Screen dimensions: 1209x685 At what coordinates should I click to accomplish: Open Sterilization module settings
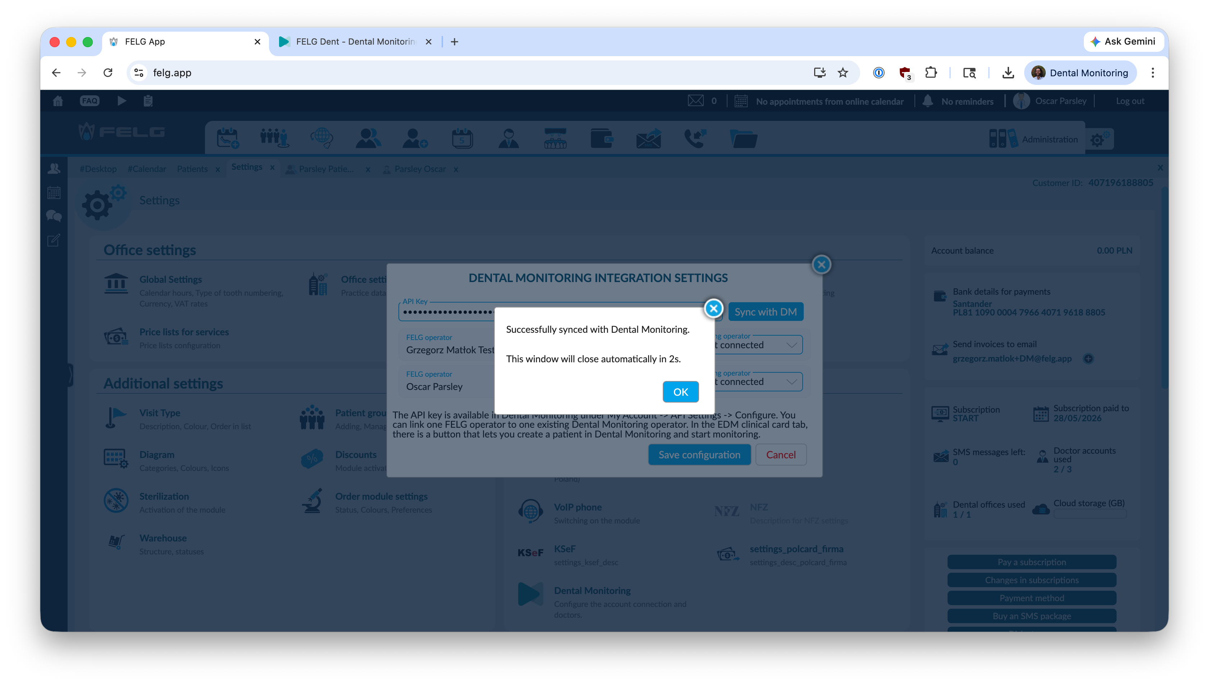[x=164, y=496]
